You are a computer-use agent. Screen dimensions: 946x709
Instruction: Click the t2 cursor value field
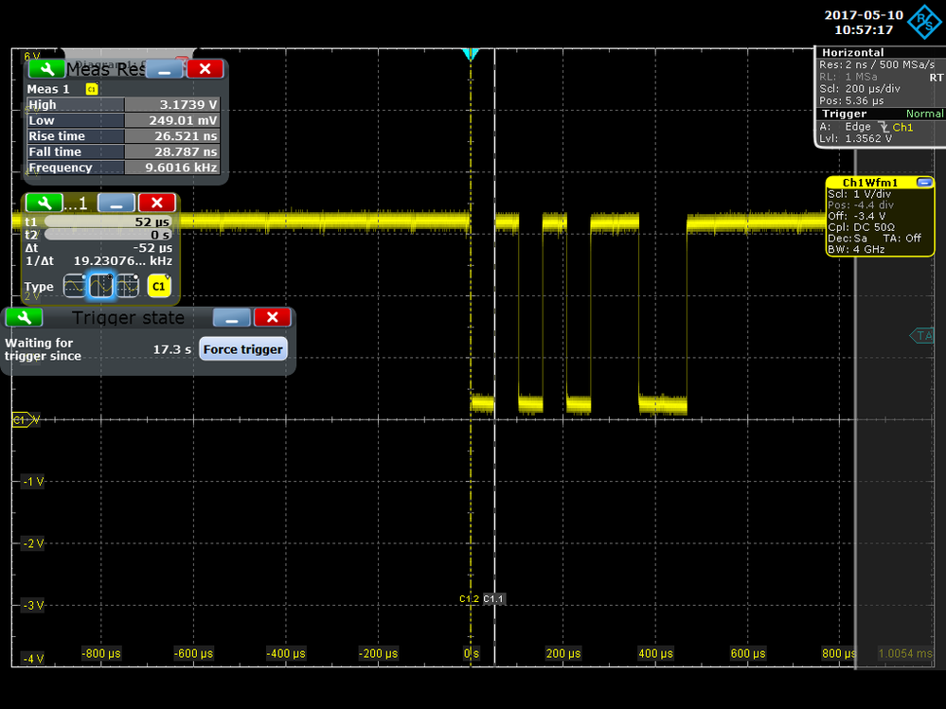point(108,235)
